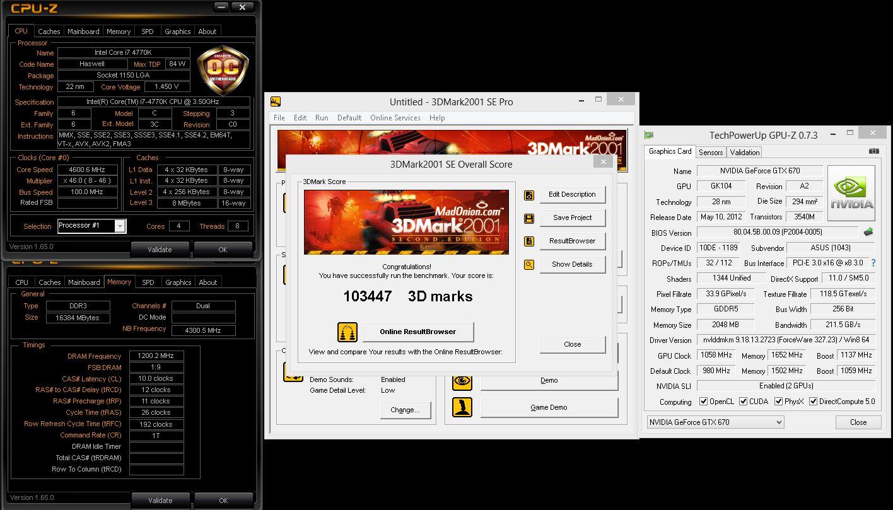Switch to SPD tab in top CPU-Z

pyautogui.click(x=147, y=32)
